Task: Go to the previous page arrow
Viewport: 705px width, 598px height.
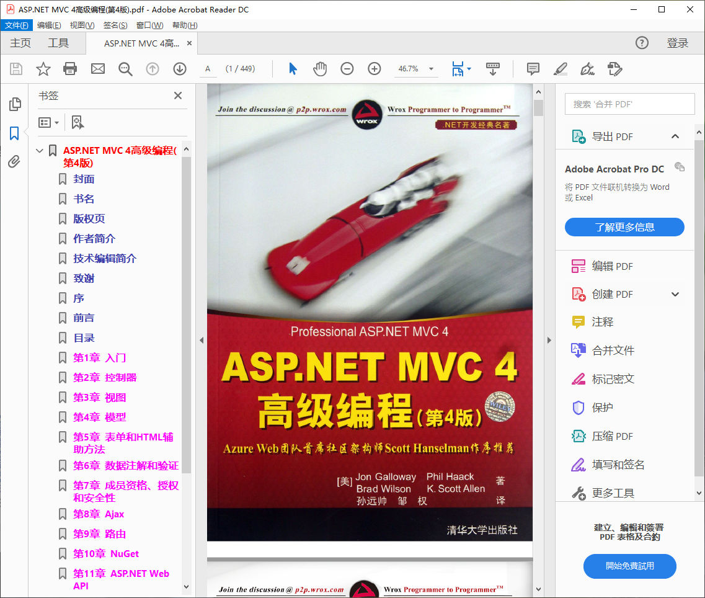Action: (x=153, y=69)
